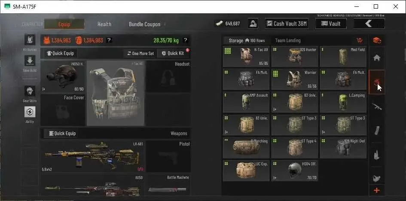The image size is (406, 201).
Task: Click the Battle Machete melee slot
Action: pyautogui.click(x=168, y=185)
